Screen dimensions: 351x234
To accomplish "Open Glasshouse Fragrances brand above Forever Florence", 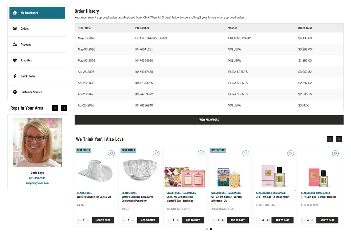I will (316, 193).
